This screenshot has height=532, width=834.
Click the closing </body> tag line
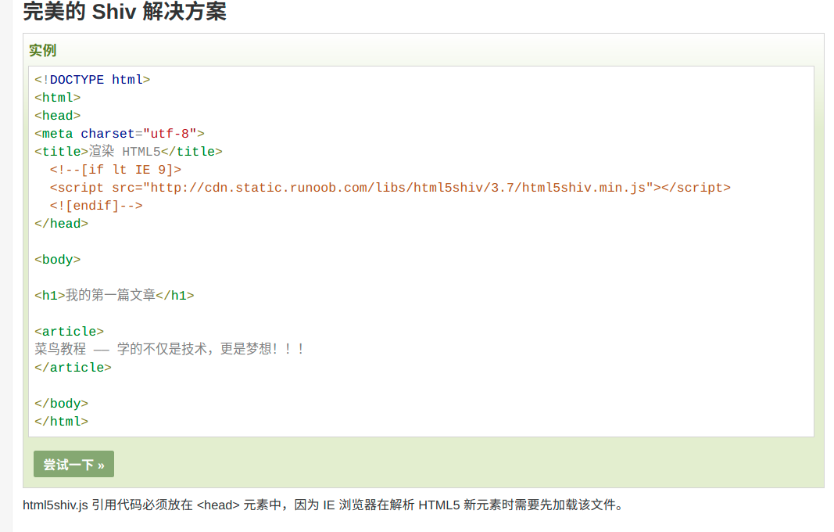tap(61, 404)
